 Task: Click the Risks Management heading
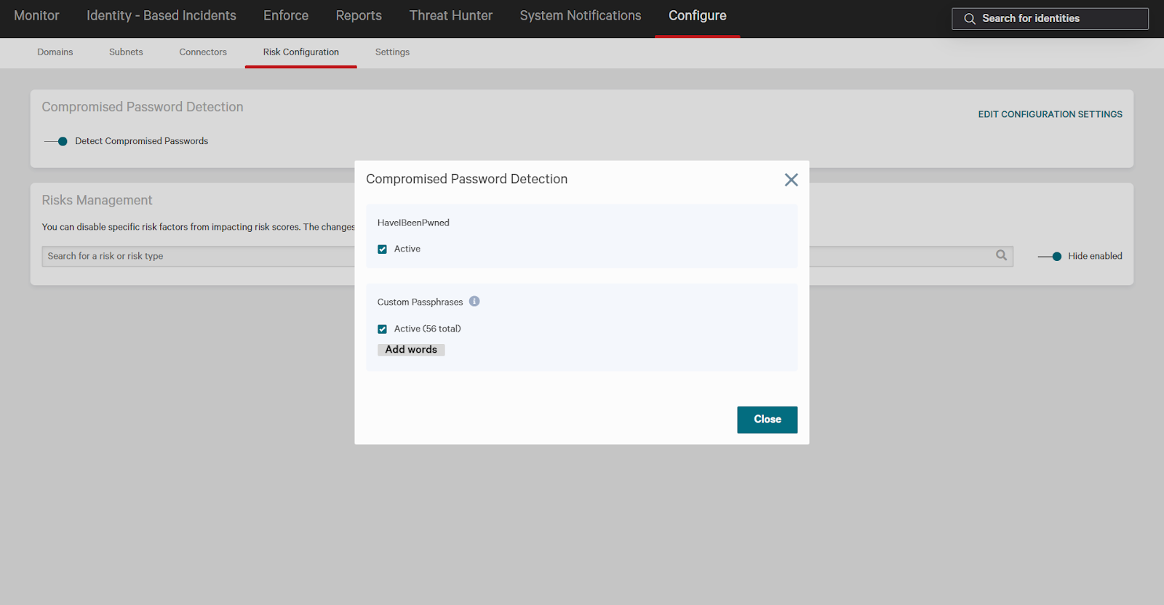97,200
